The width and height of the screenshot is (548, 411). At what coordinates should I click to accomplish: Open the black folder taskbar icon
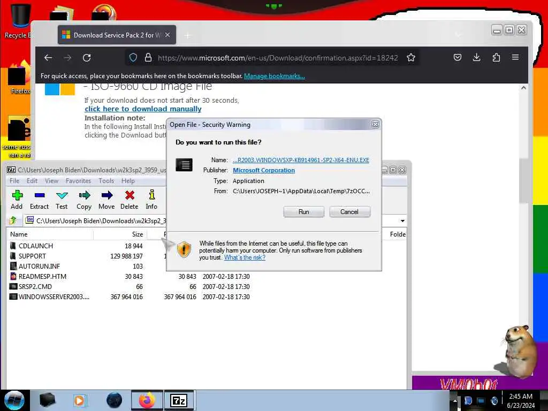(x=47, y=400)
